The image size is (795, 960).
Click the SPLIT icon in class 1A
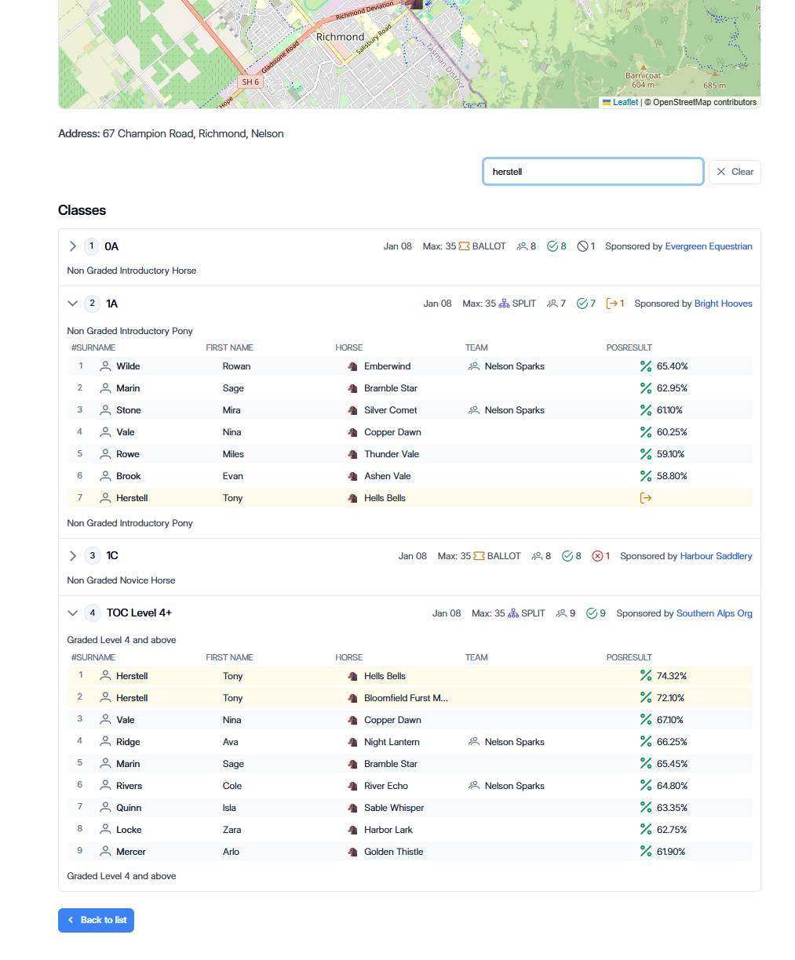[x=504, y=304]
